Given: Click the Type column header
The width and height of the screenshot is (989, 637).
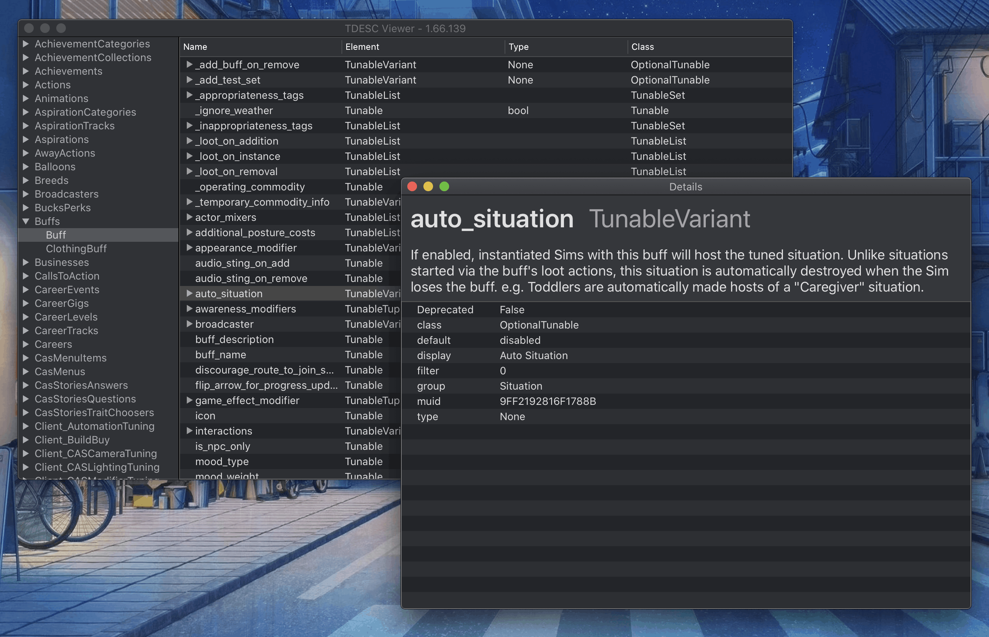Looking at the screenshot, I should tap(518, 47).
